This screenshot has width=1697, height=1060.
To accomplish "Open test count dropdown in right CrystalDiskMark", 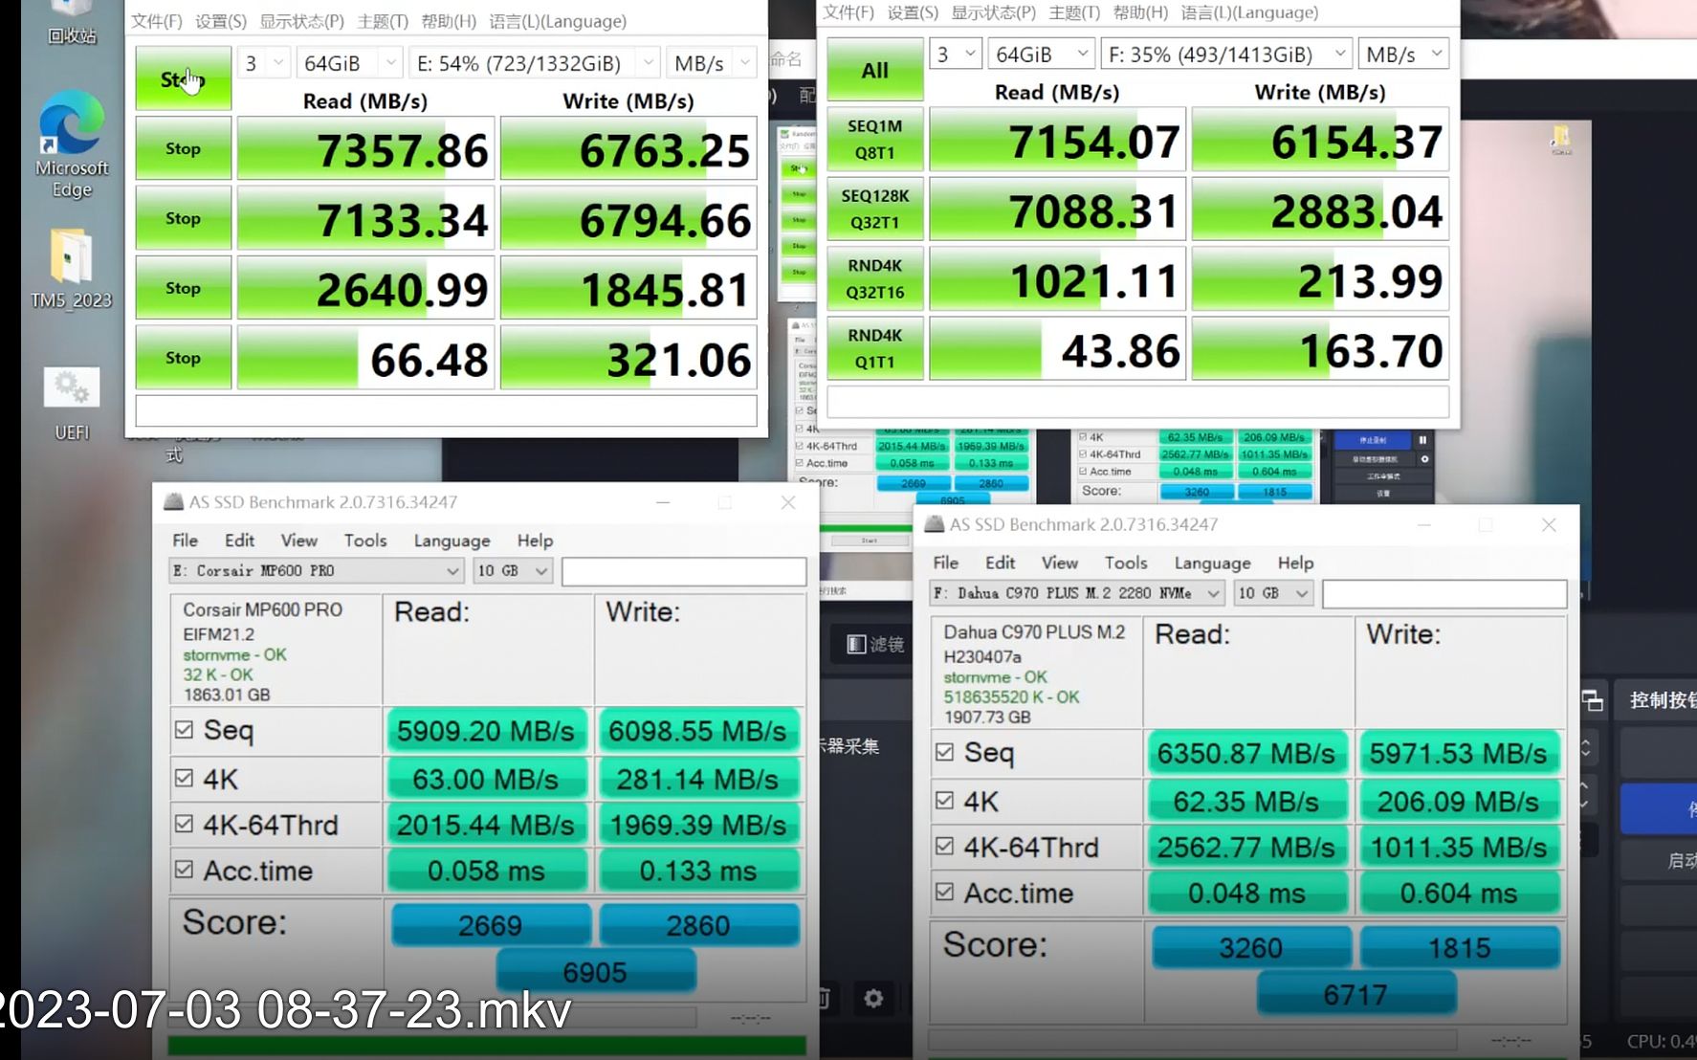I will [x=955, y=55].
